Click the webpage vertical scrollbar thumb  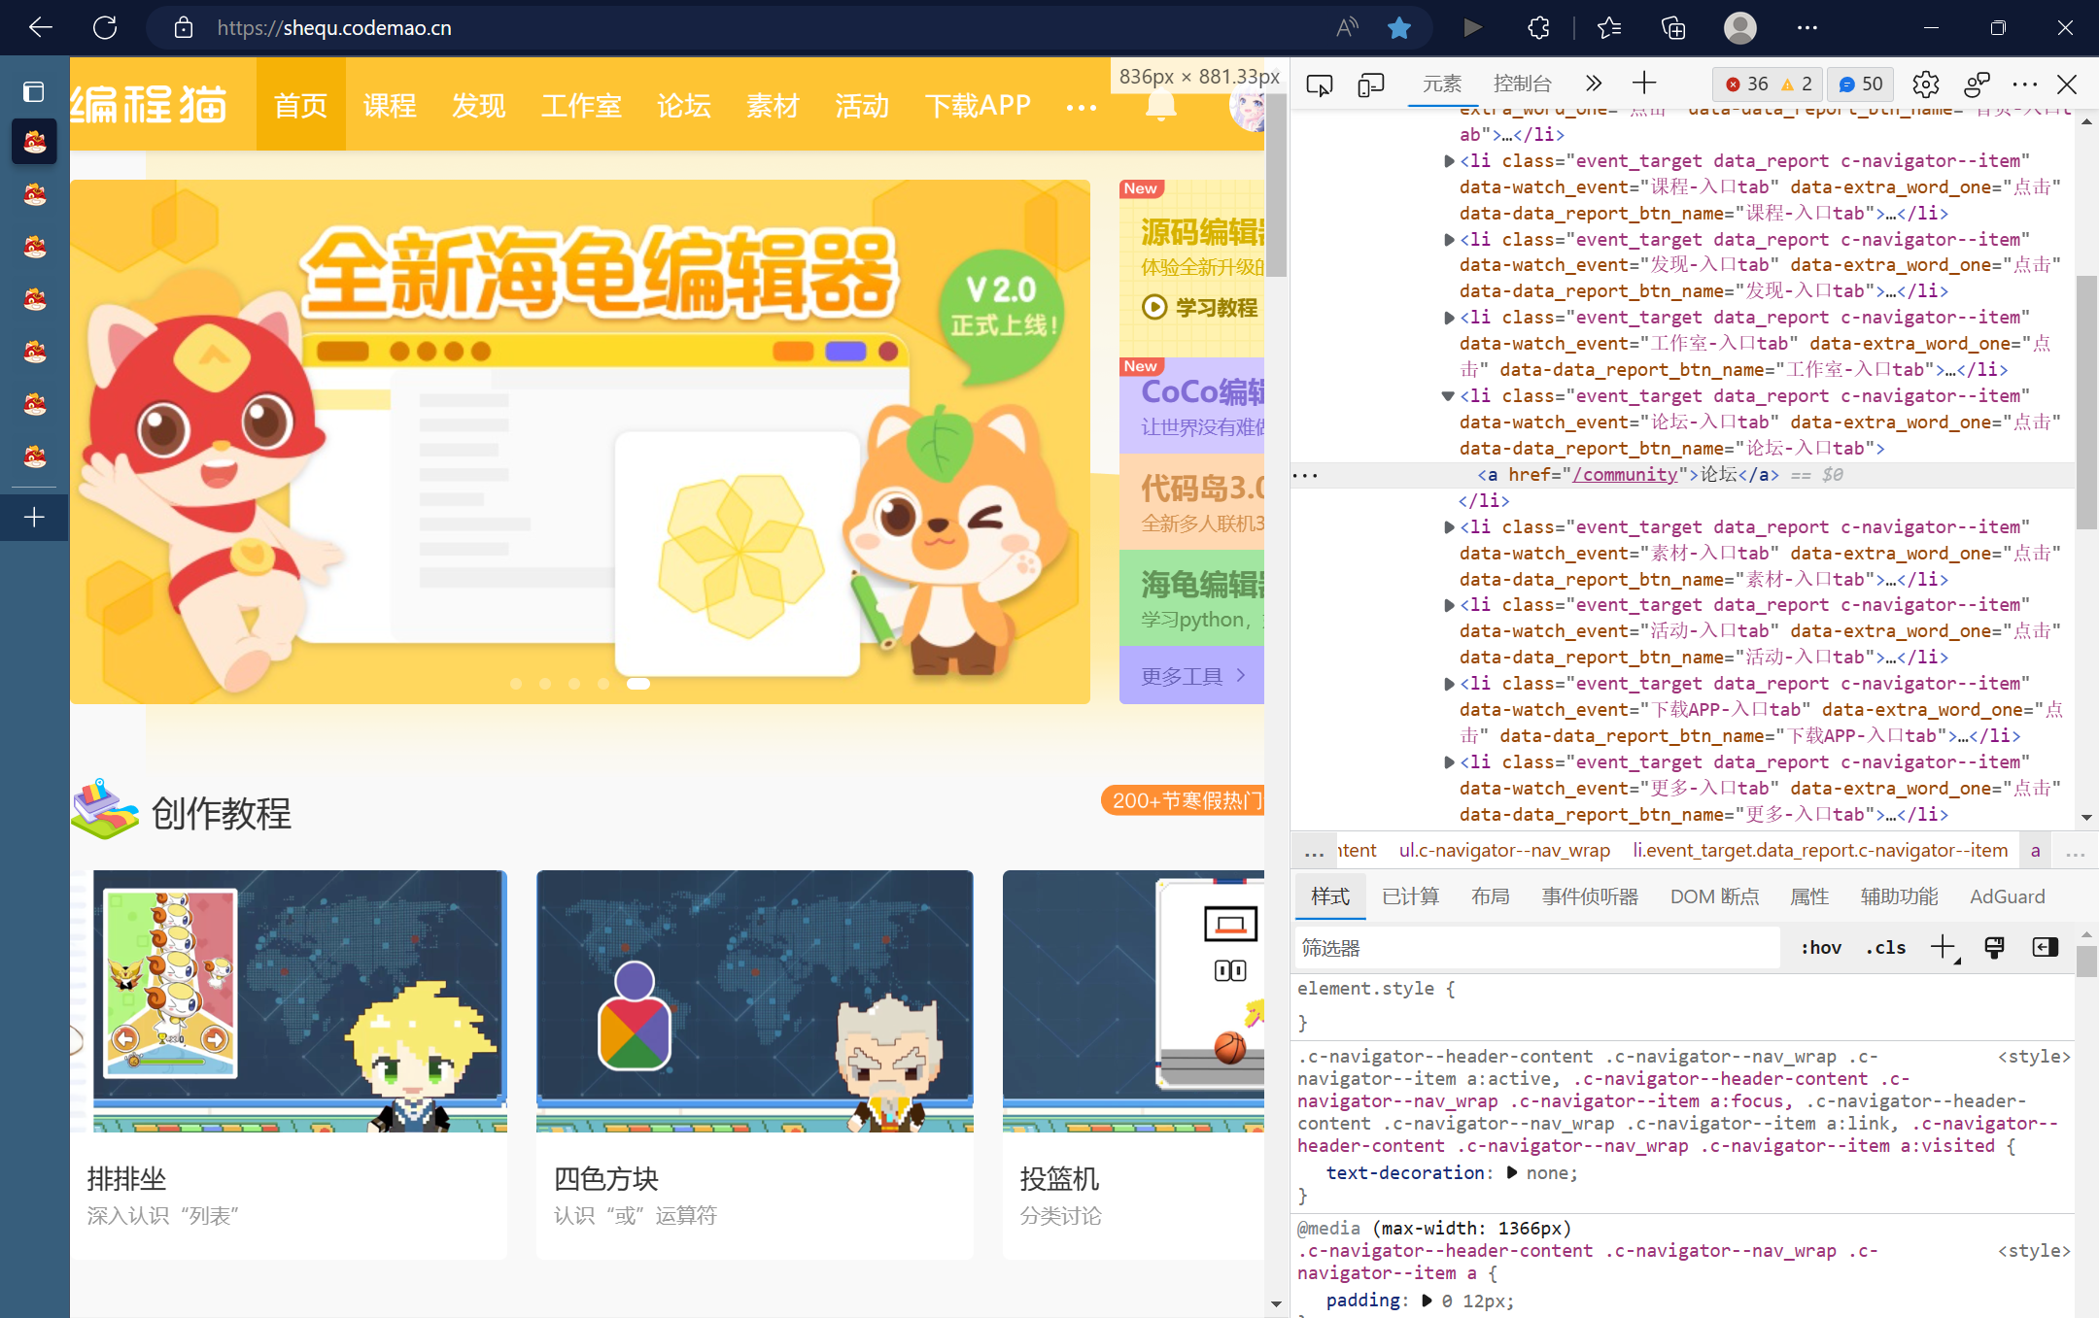[1276, 185]
